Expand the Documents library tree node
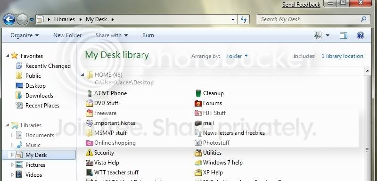The image size is (377, 181). point(13,135)
